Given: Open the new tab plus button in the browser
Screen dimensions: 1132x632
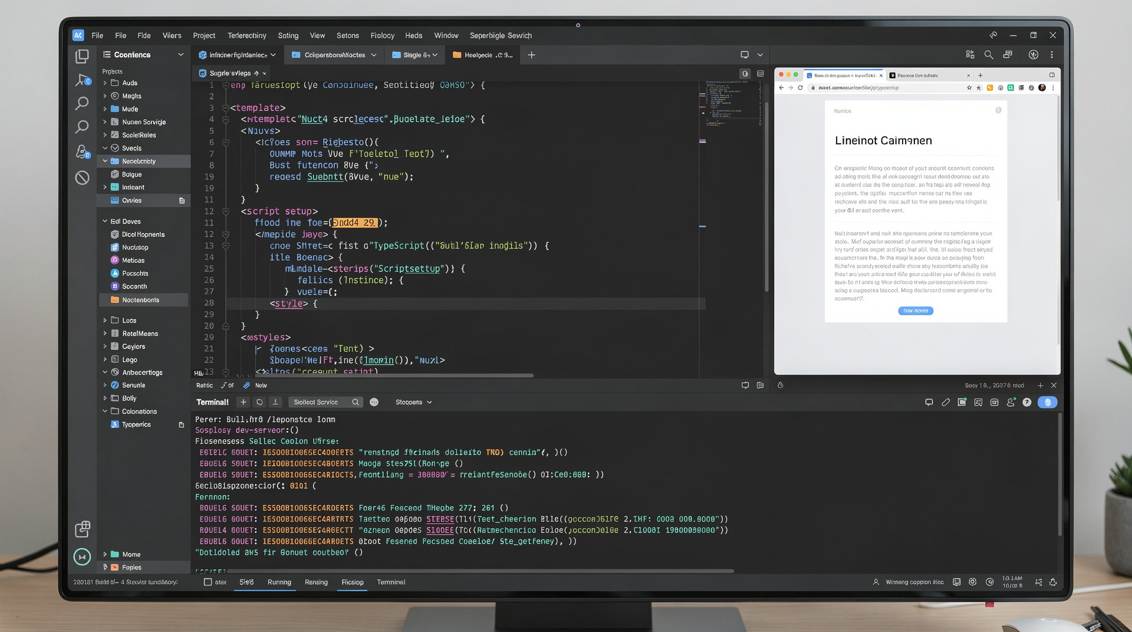Looking at the screenshot, I should click(980, 75).
